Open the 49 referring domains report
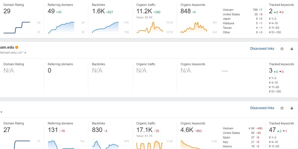 pos(51,11)
